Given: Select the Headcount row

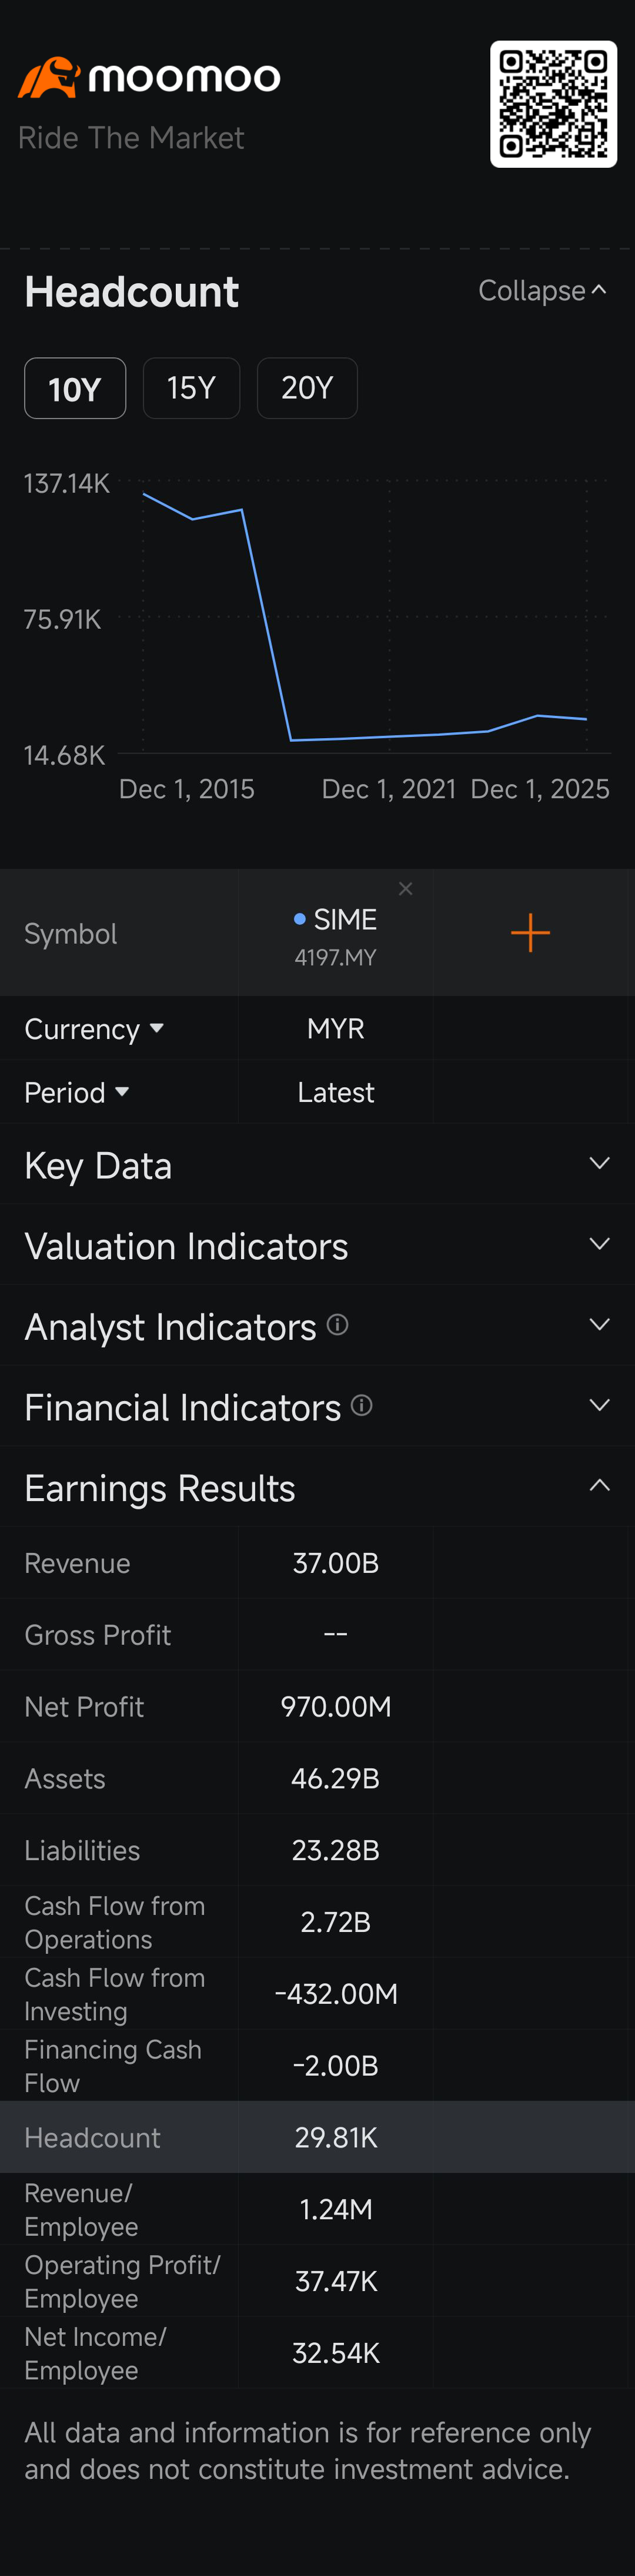Looking at the screenshot, I should (x=317, y=2137).
